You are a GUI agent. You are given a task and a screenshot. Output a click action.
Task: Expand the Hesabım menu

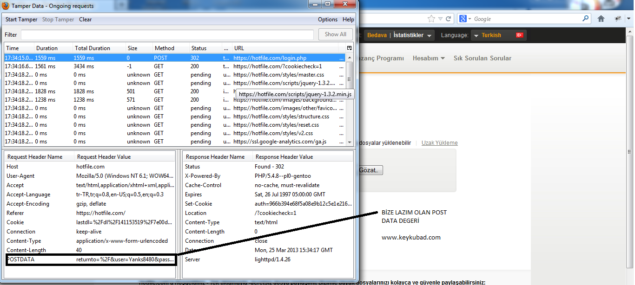[429, 58]
